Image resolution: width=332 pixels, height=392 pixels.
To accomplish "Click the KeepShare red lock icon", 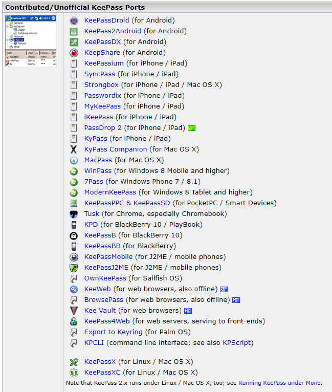I will [x=74, y=53].
